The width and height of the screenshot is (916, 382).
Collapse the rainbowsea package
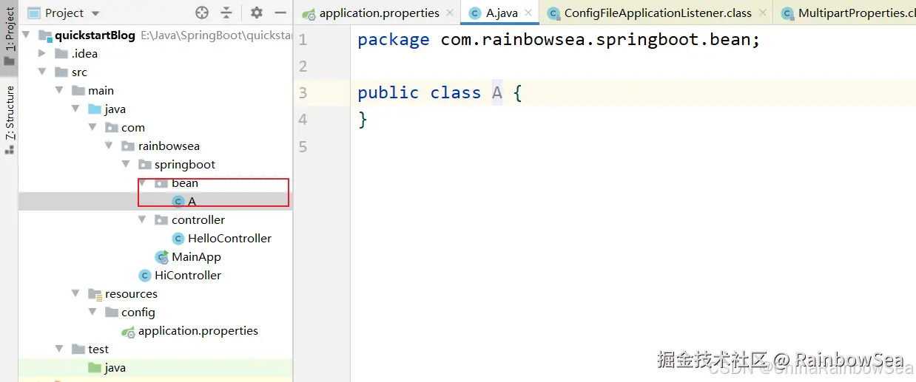[109, 146]
